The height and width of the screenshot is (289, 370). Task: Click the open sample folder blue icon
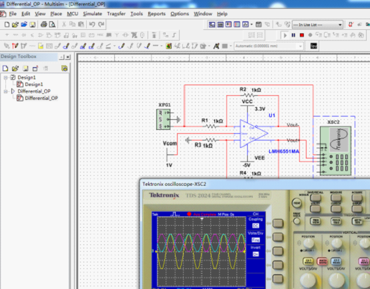pyautogui.click(x=24, y=25)
